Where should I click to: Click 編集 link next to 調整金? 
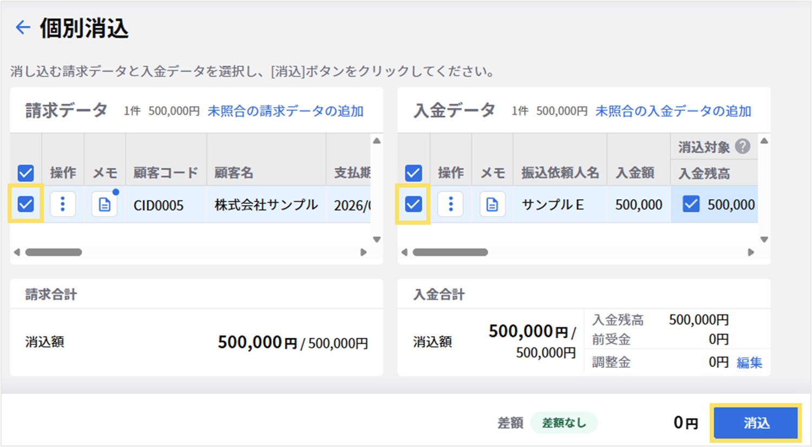749,363
